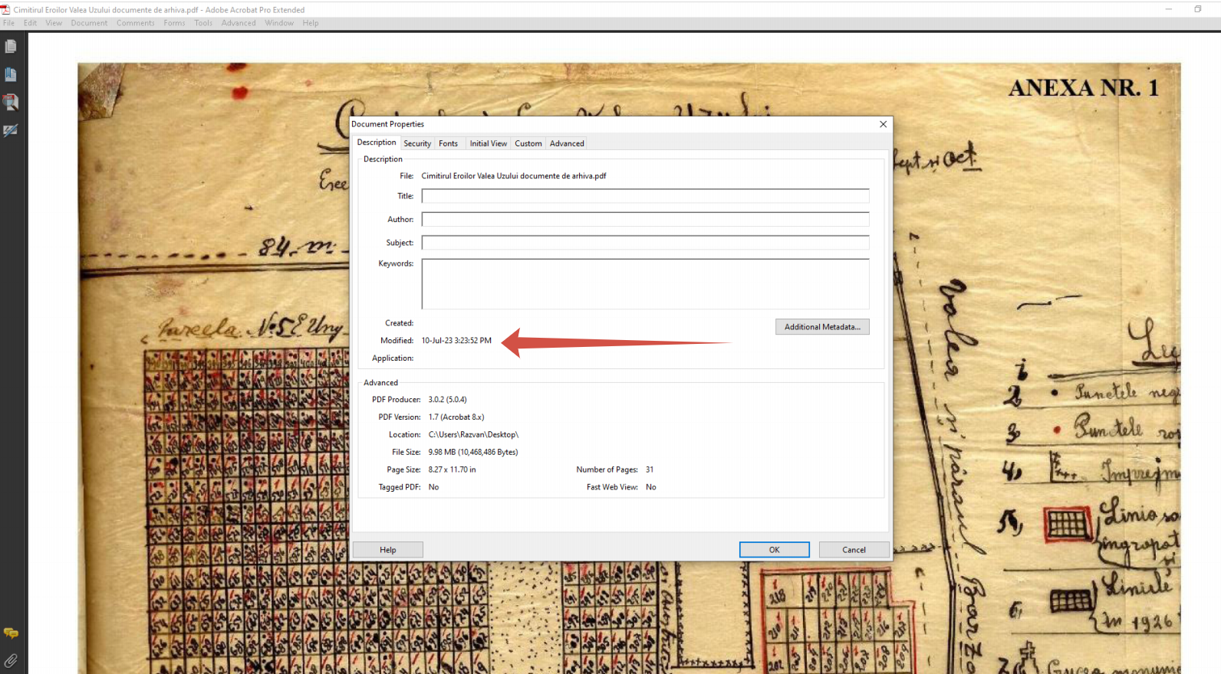This screenshot has width=1221, height=674.
Task: Show the Comments panel speech bubbles icon
Action: (x=11, y=633)
